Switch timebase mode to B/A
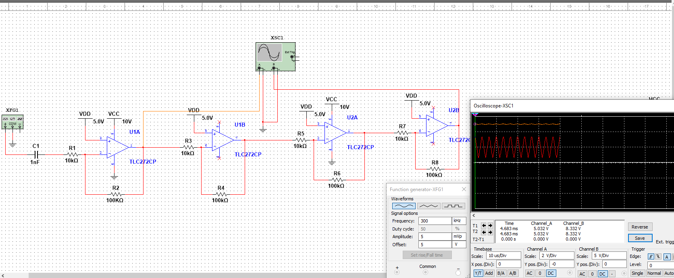 click(x=501, y=273)
